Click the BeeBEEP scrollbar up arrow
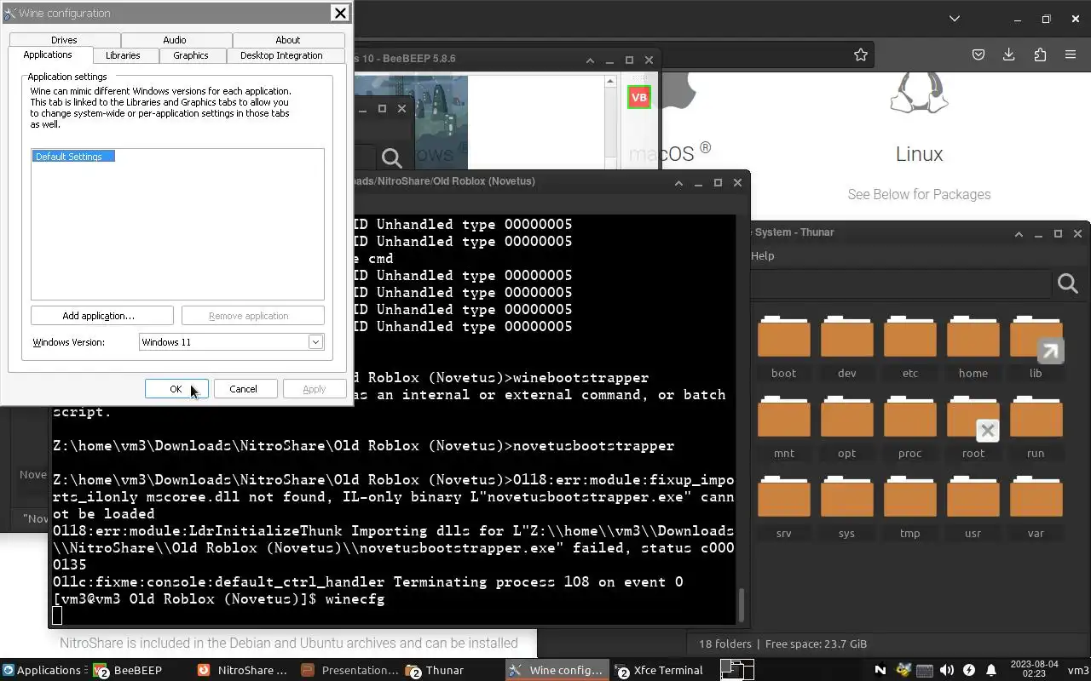 [610, 82]
